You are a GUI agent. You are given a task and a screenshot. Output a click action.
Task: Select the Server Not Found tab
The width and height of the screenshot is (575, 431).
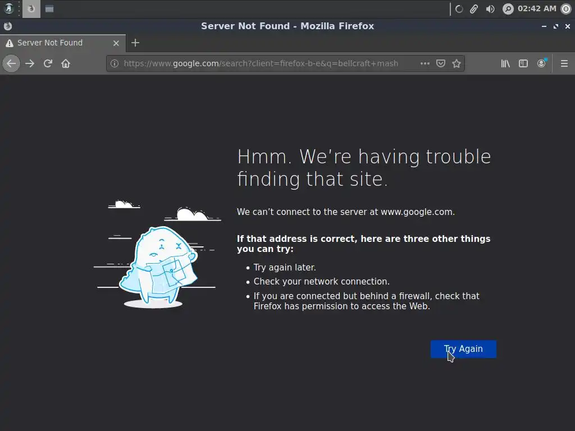click(x=63, y=43)
